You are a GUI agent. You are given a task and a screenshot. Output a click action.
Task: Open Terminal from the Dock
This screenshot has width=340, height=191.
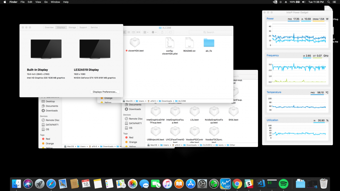pos(272,184)
